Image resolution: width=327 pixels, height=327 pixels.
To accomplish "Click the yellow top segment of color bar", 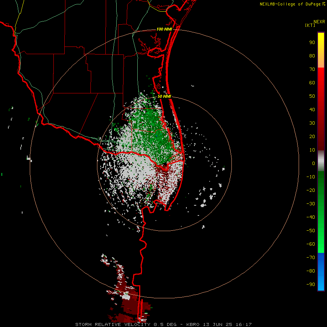I will pyautogui.click(x=321, y=50).
